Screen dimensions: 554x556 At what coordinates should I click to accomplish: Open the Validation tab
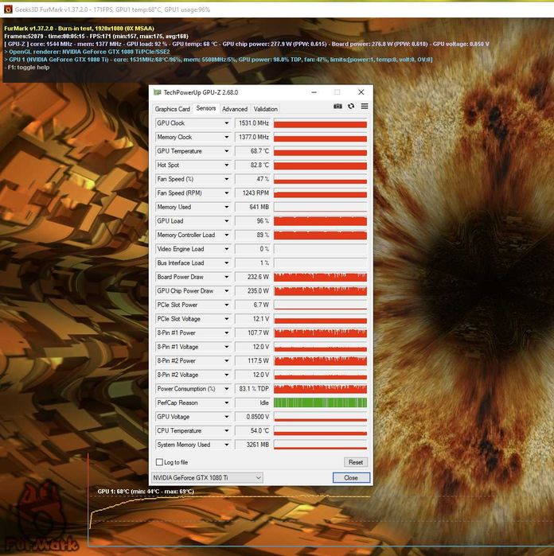(x=266, y=109)
